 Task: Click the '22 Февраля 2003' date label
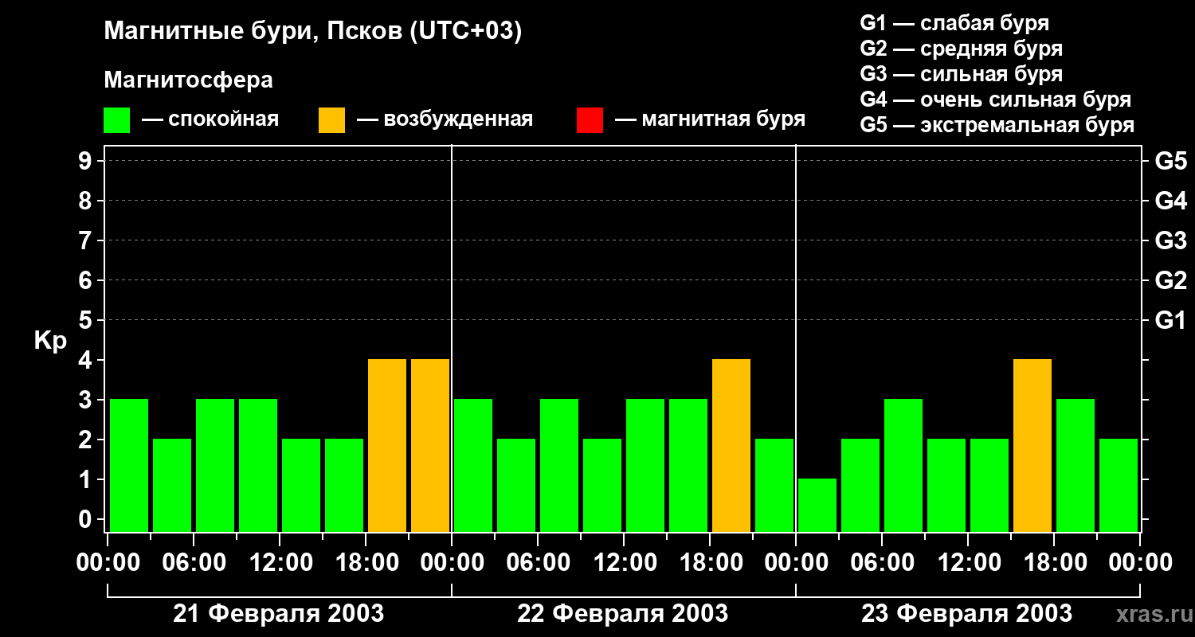click(623, 614)
